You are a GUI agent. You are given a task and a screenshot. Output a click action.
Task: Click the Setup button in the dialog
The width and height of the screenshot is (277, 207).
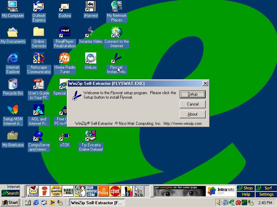pos(193,94)
